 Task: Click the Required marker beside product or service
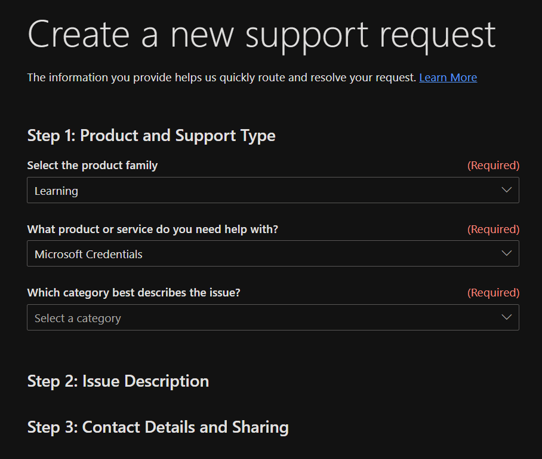(x=493, y=229)
